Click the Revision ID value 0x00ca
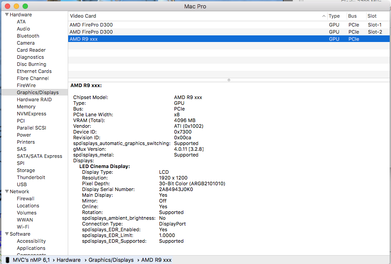This screenshot has width=391, height=264. 182,138
